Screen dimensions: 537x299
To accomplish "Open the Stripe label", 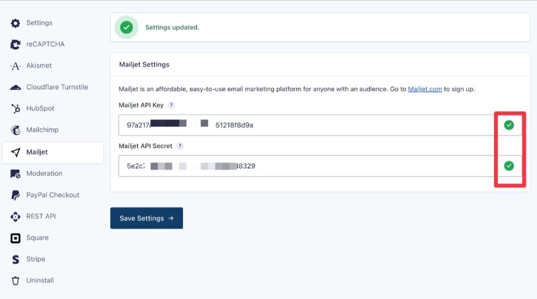I will click(x=36, y=259).
